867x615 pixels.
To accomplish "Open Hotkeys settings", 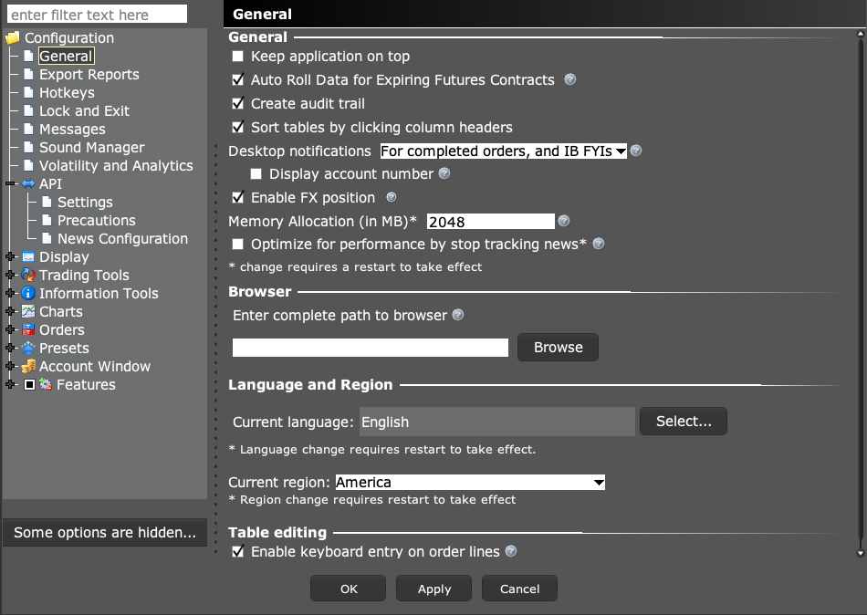I will pyautogui.click(x=67, y=92).
